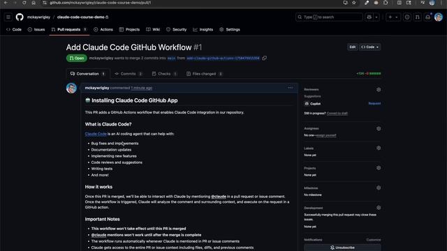447x251 pixels.
Task: Open the Insights repository tab
Action: click(203, 29)
